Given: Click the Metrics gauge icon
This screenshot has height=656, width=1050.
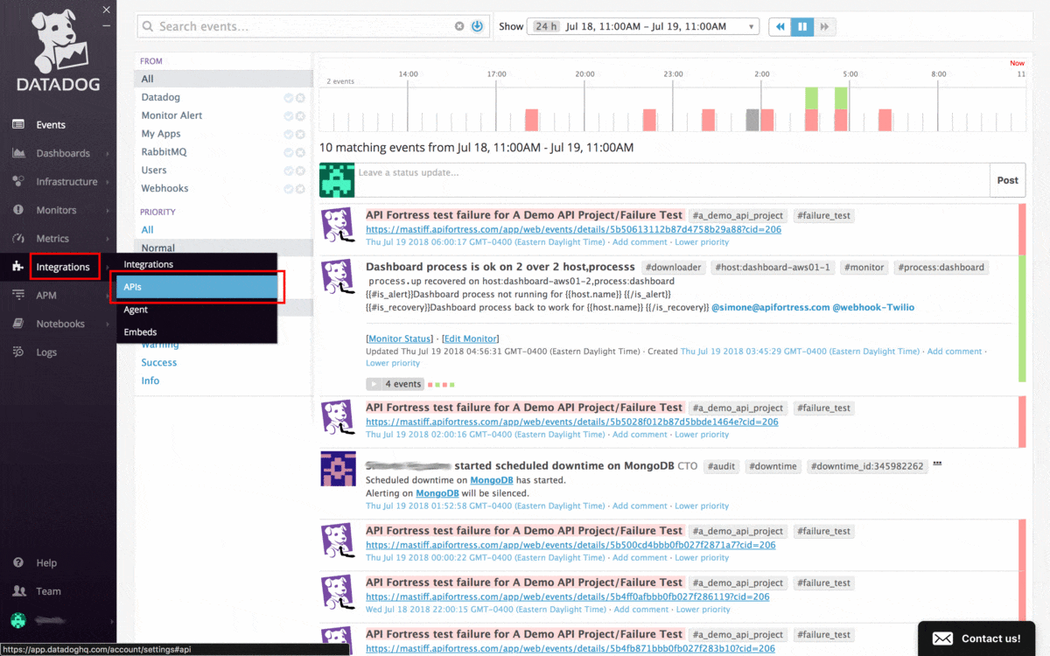Looking at the screenshot, I should click(18, 239).
